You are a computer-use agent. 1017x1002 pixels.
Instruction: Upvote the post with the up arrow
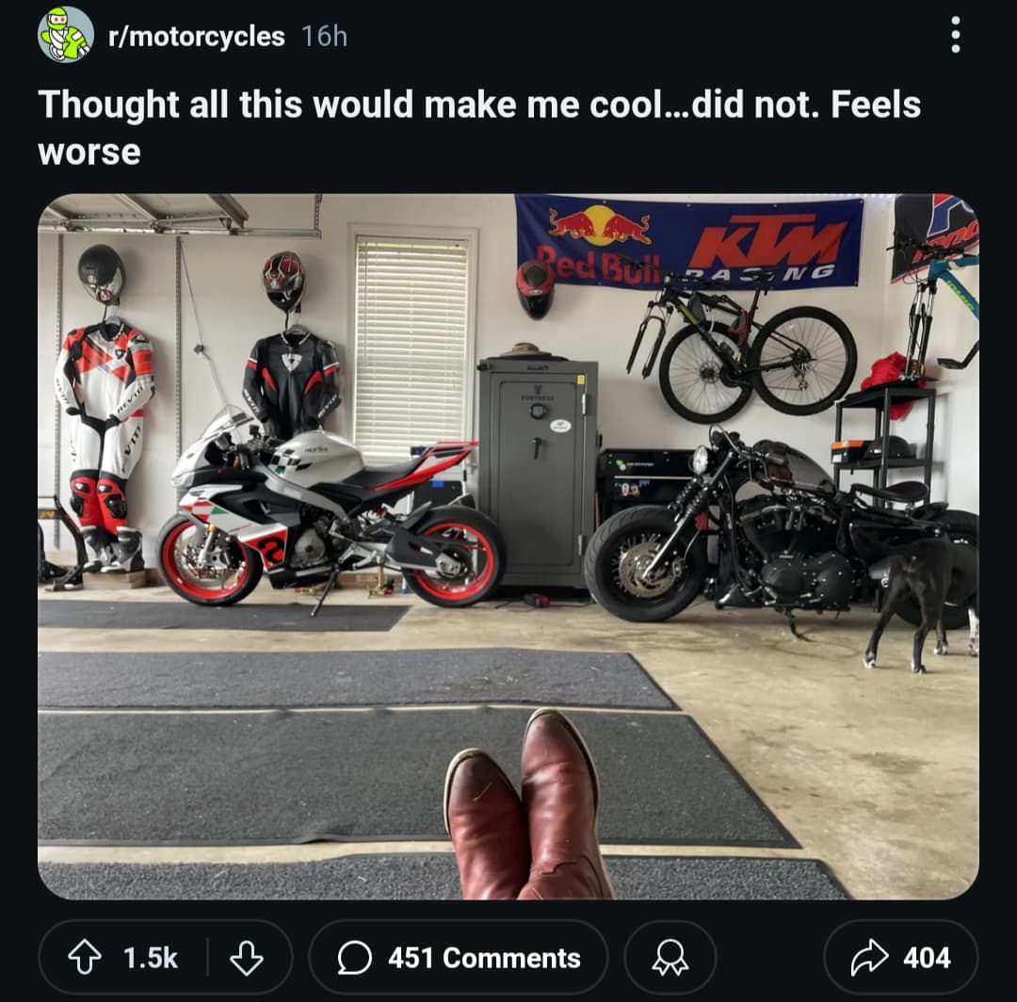(85, 957)
